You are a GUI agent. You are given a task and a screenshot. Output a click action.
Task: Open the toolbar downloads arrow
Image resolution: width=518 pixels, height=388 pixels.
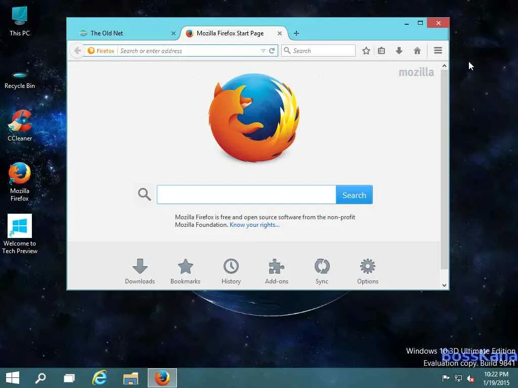[x=399, y=51]
